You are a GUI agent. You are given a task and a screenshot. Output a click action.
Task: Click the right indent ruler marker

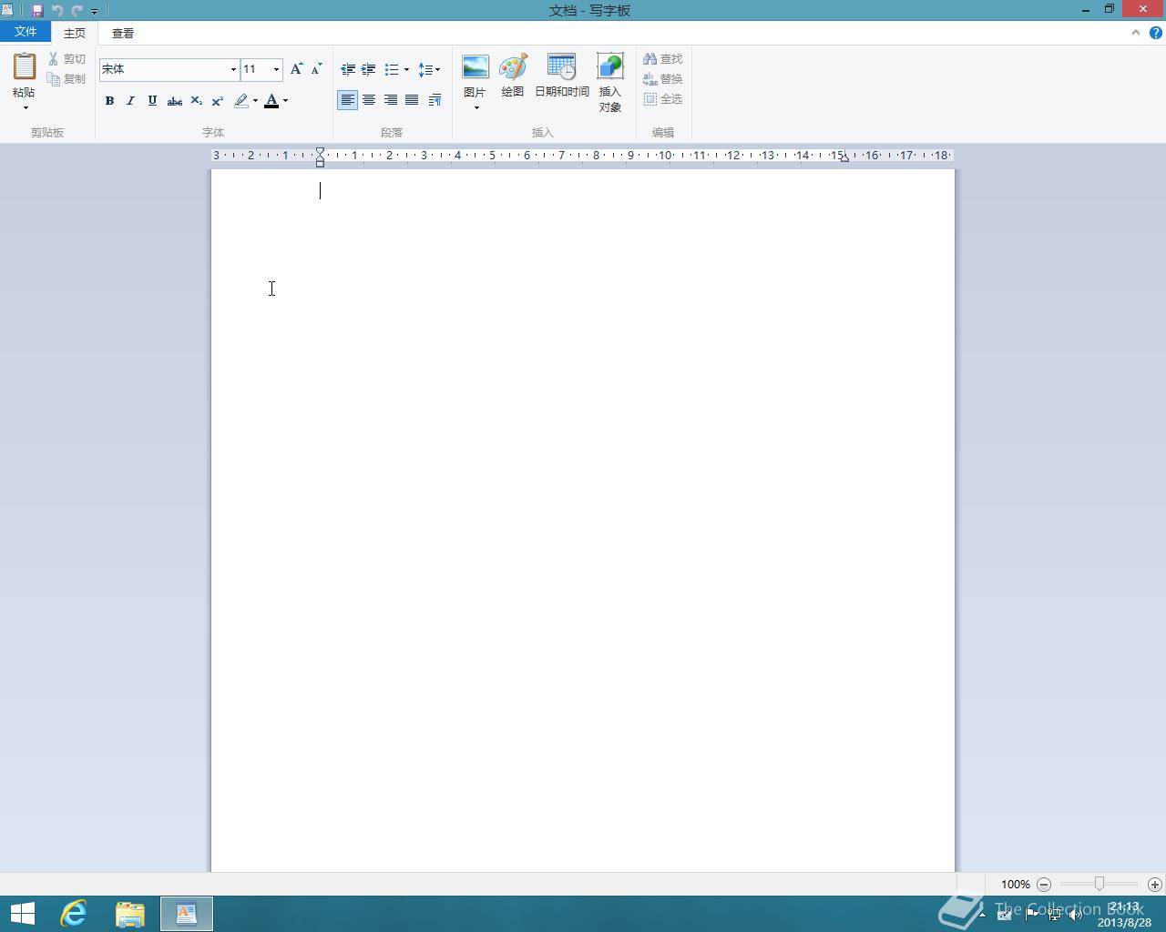click(844, 158)
